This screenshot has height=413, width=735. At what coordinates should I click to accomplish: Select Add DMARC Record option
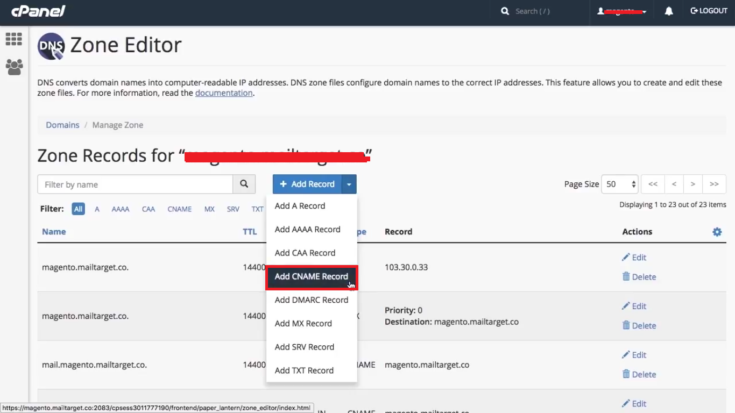click(312, 300)
